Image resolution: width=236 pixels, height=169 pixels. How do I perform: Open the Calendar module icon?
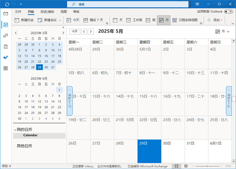6,25
